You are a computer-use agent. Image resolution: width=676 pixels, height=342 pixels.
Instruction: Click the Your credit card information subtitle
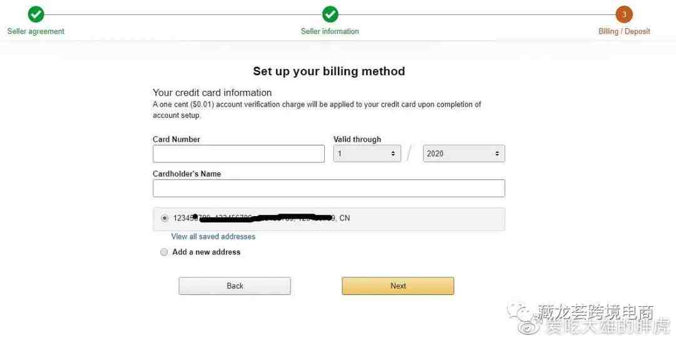tap(212, 93)
